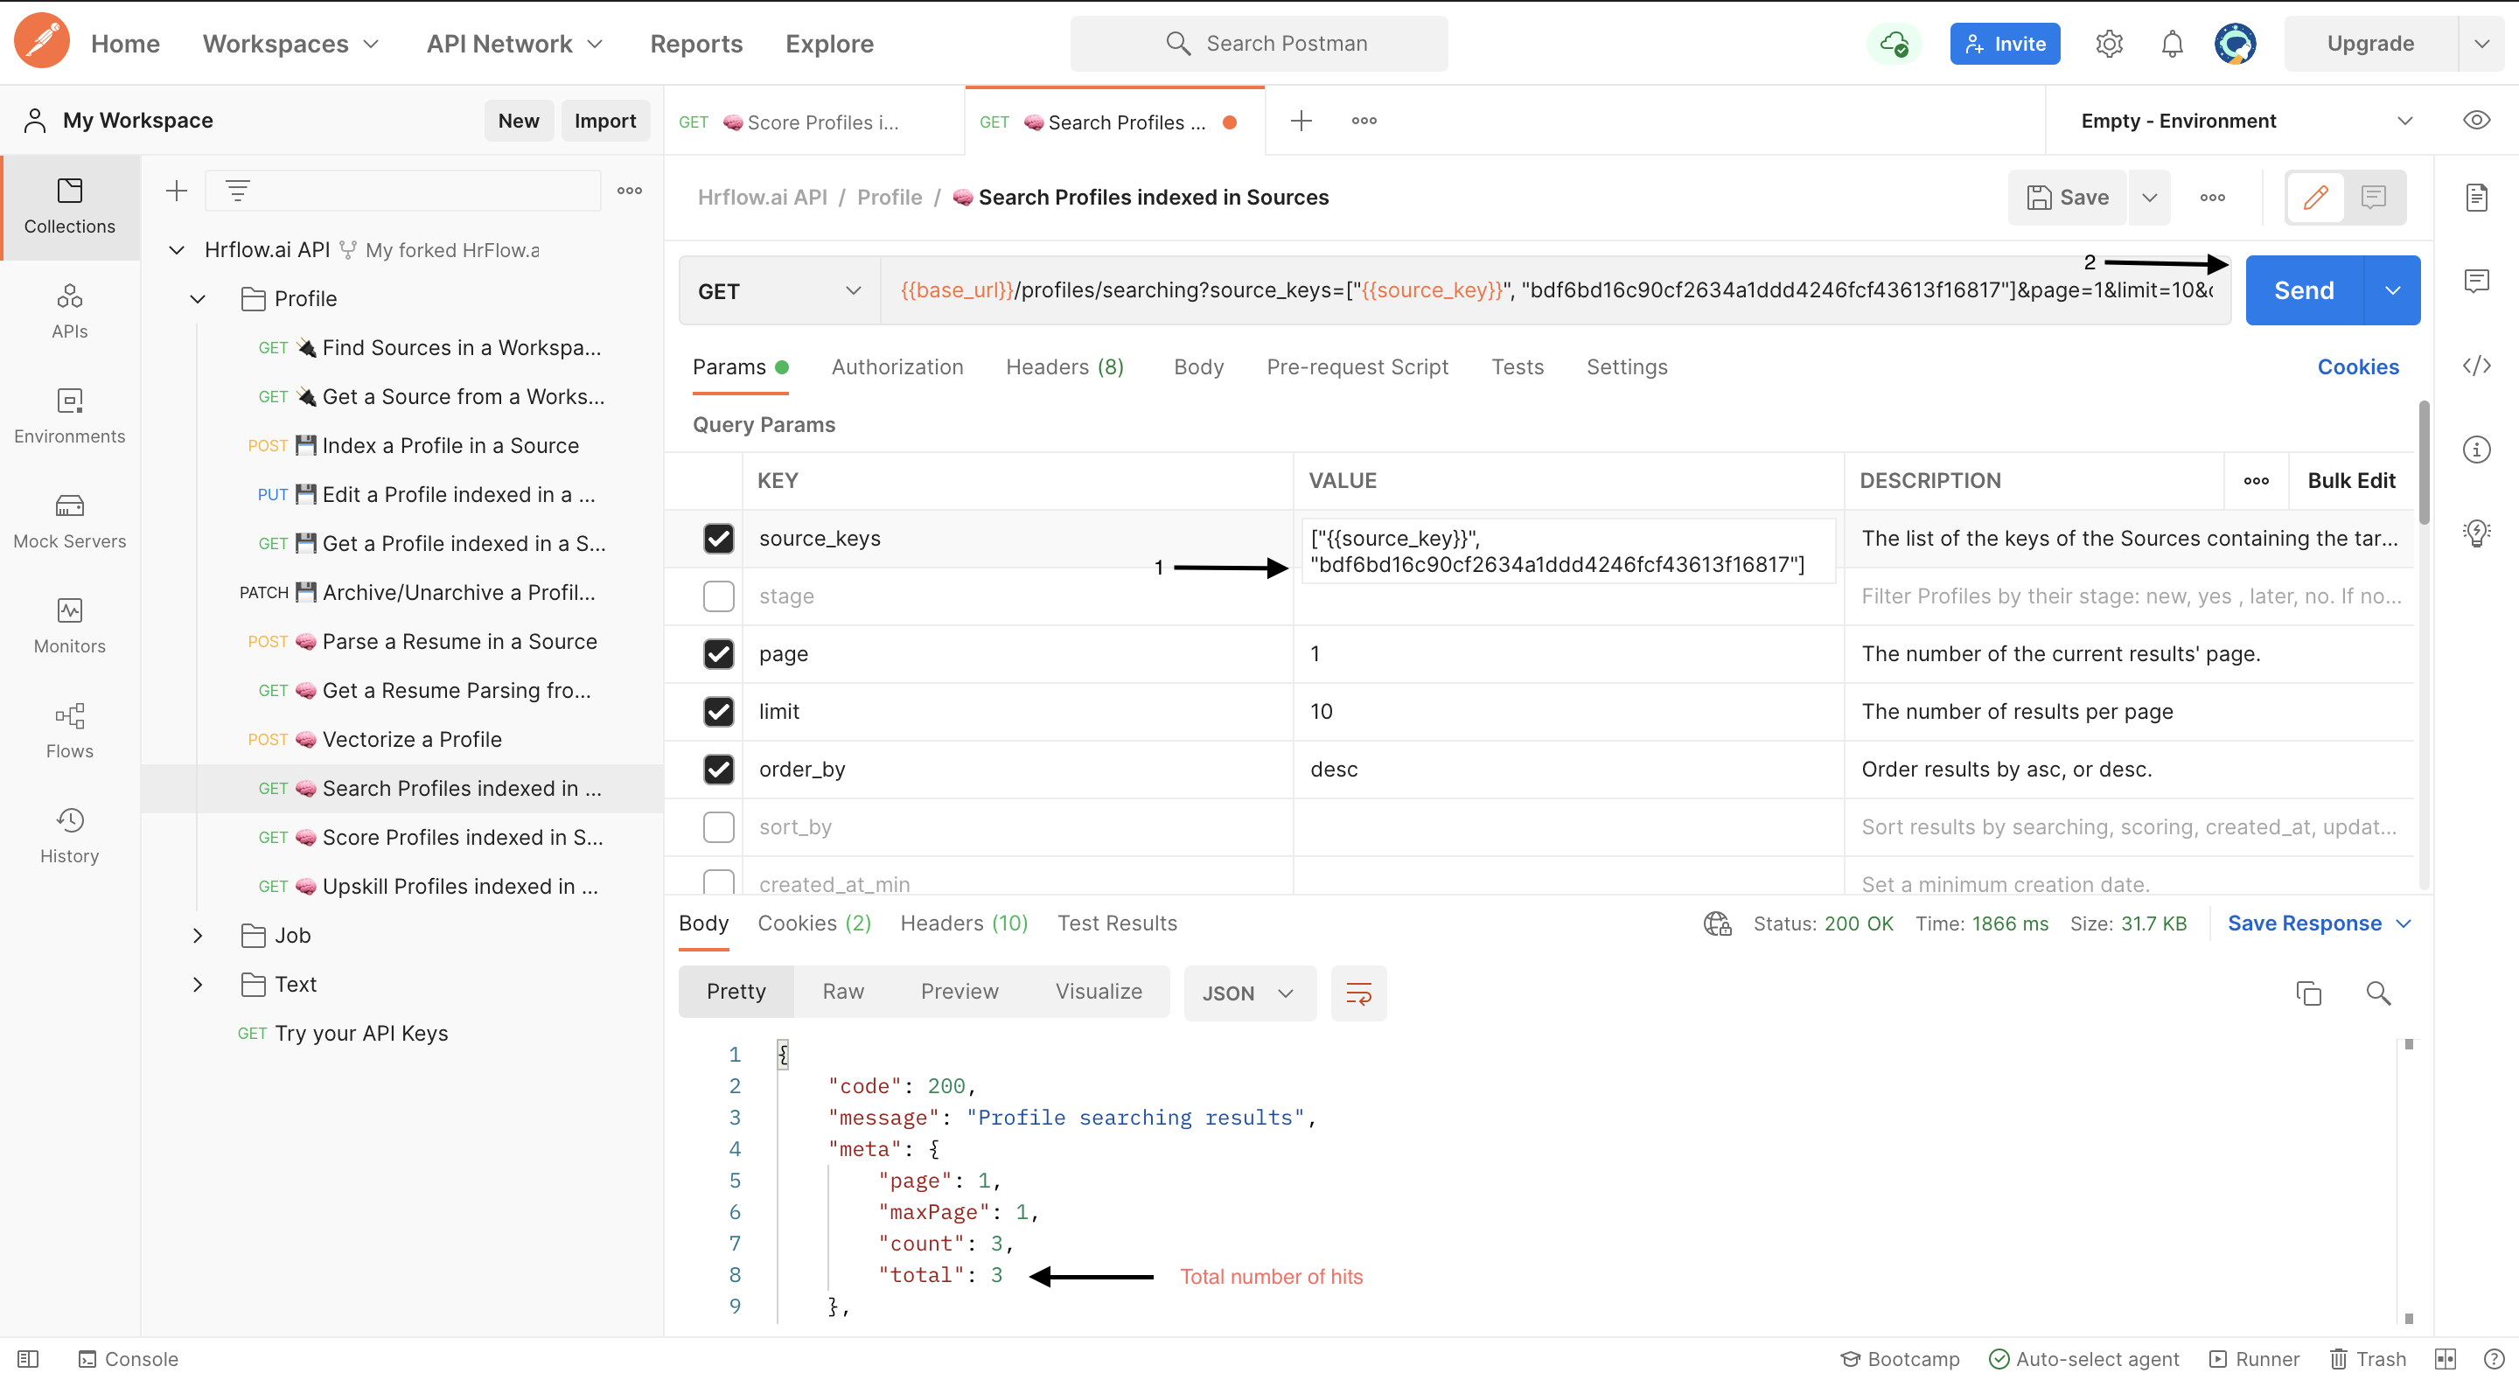Open the JSON format dropdown
The width and height of the screenshot is (2519, 1380).
(1250, 993)
